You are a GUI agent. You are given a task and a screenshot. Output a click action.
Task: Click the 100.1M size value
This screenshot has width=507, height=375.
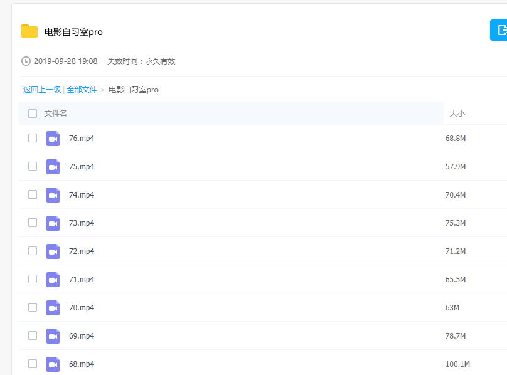pyautogui.click(x=457, y=364)
